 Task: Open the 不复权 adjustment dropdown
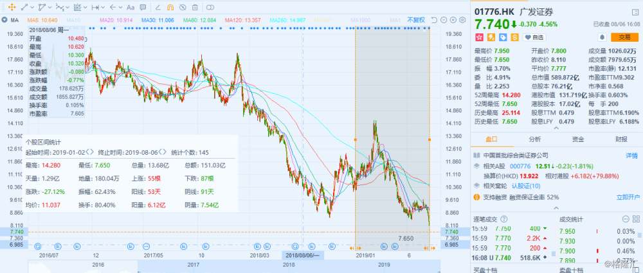pyautogui.click(x=416, y=20)
